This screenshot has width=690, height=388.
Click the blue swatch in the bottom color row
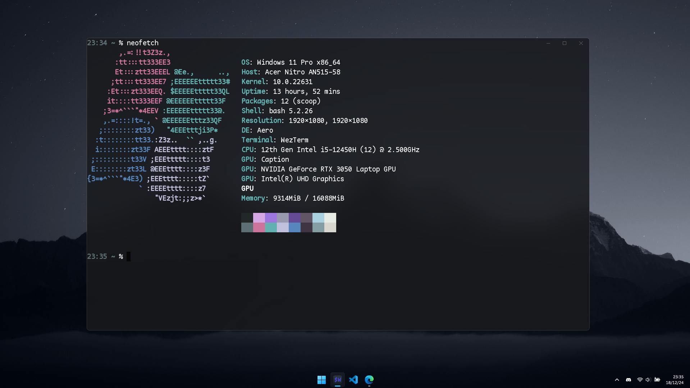294,228
